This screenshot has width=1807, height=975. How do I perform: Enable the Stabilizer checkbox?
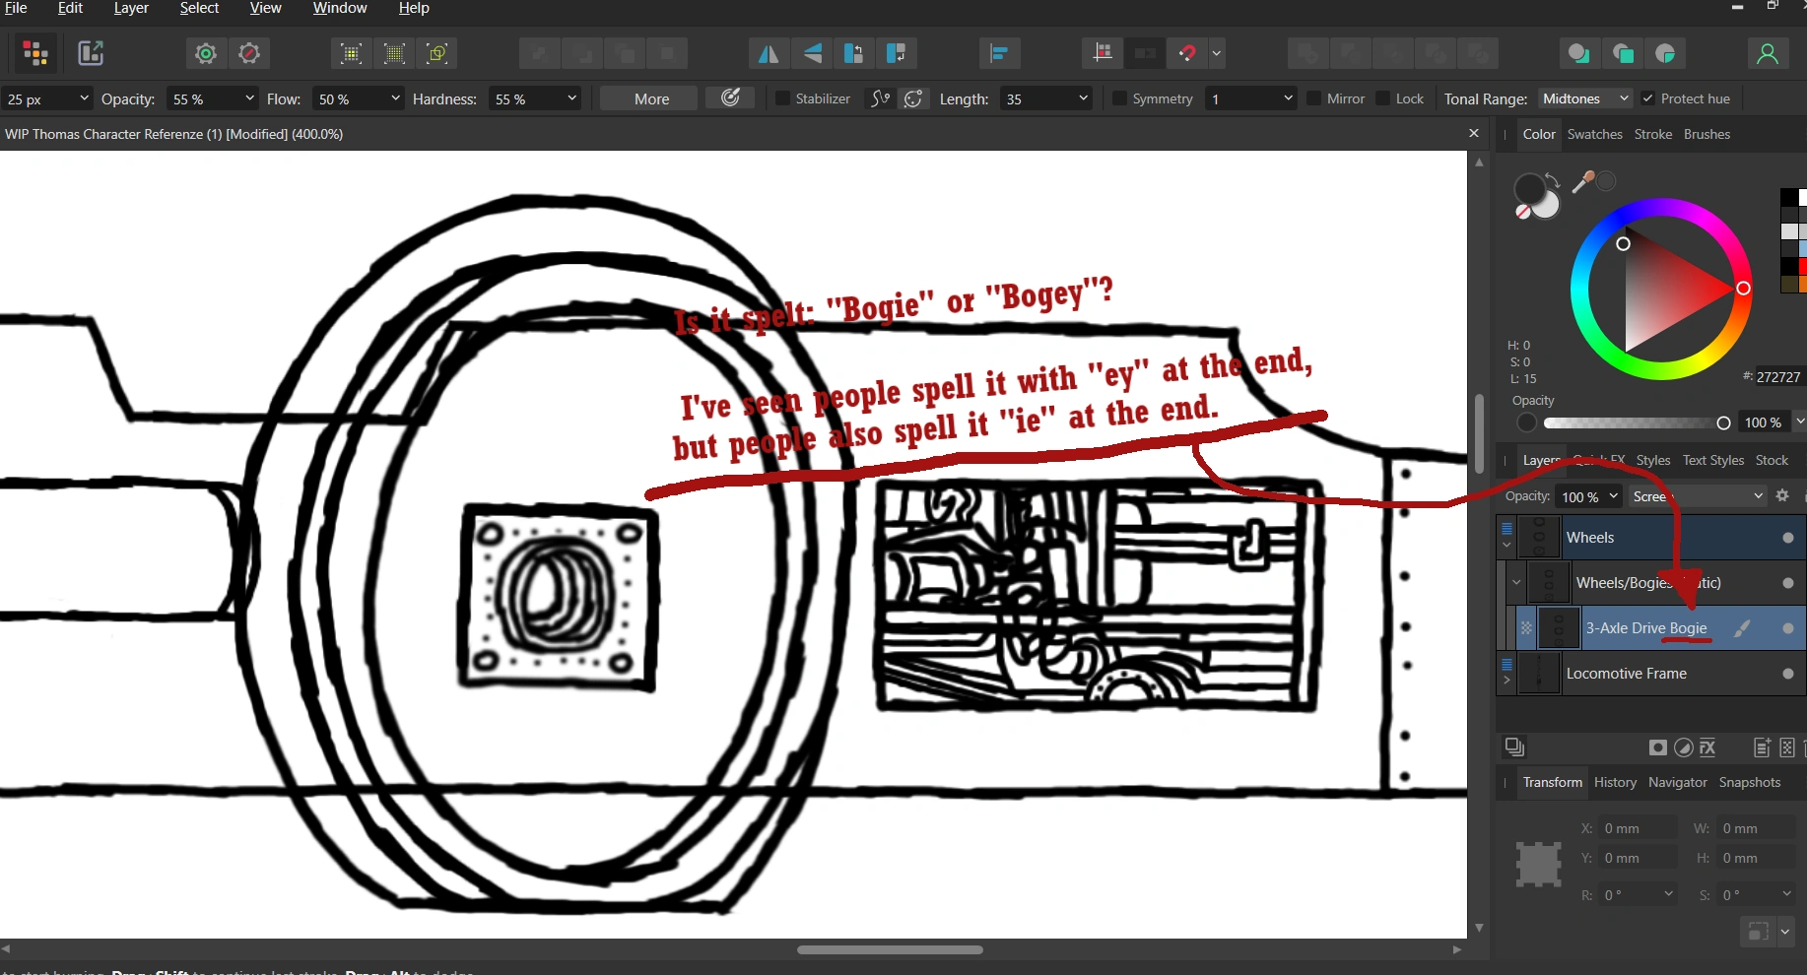(x=783, y=98)
